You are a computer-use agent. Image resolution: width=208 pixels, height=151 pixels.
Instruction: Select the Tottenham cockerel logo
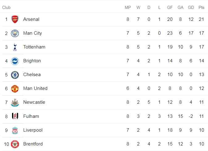(x=15, y=47)
